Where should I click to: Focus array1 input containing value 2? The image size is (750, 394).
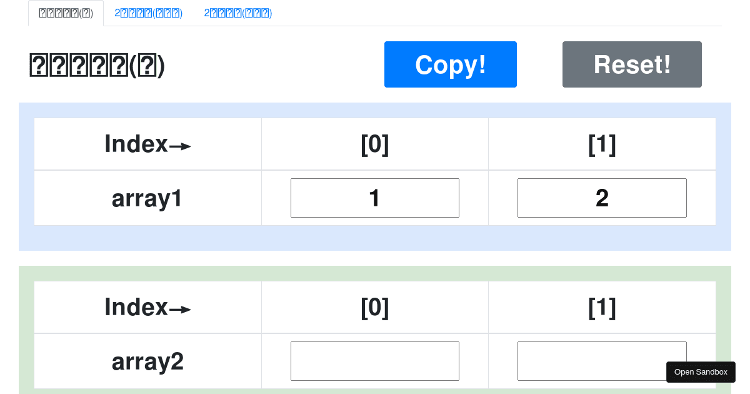coord(601,198)
